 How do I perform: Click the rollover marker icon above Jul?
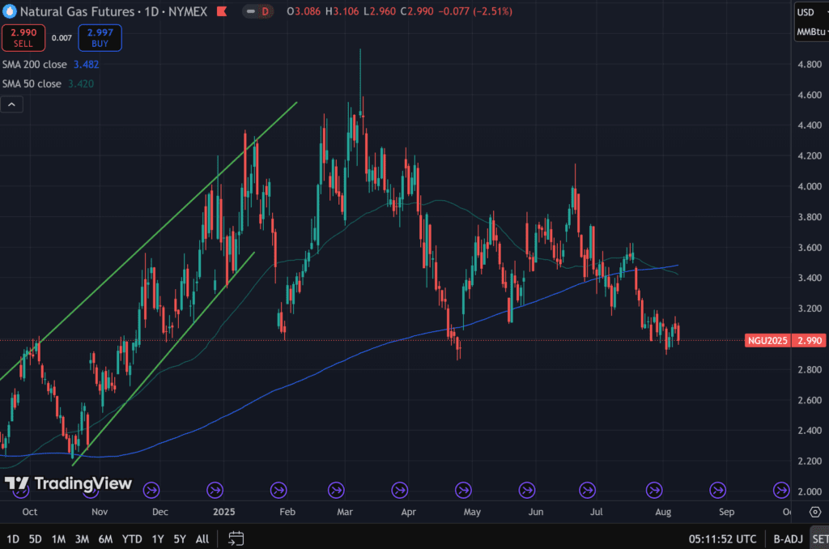[x=589, y=489]
